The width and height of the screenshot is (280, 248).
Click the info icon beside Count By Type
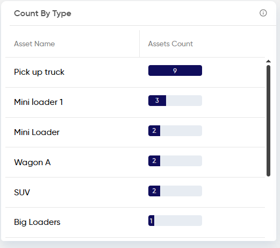263,13
